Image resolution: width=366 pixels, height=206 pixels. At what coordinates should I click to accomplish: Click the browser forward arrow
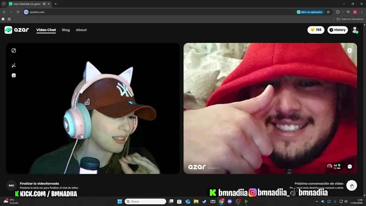(11, 12)
